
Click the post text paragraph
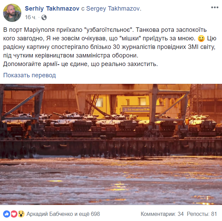coord(110,47)
